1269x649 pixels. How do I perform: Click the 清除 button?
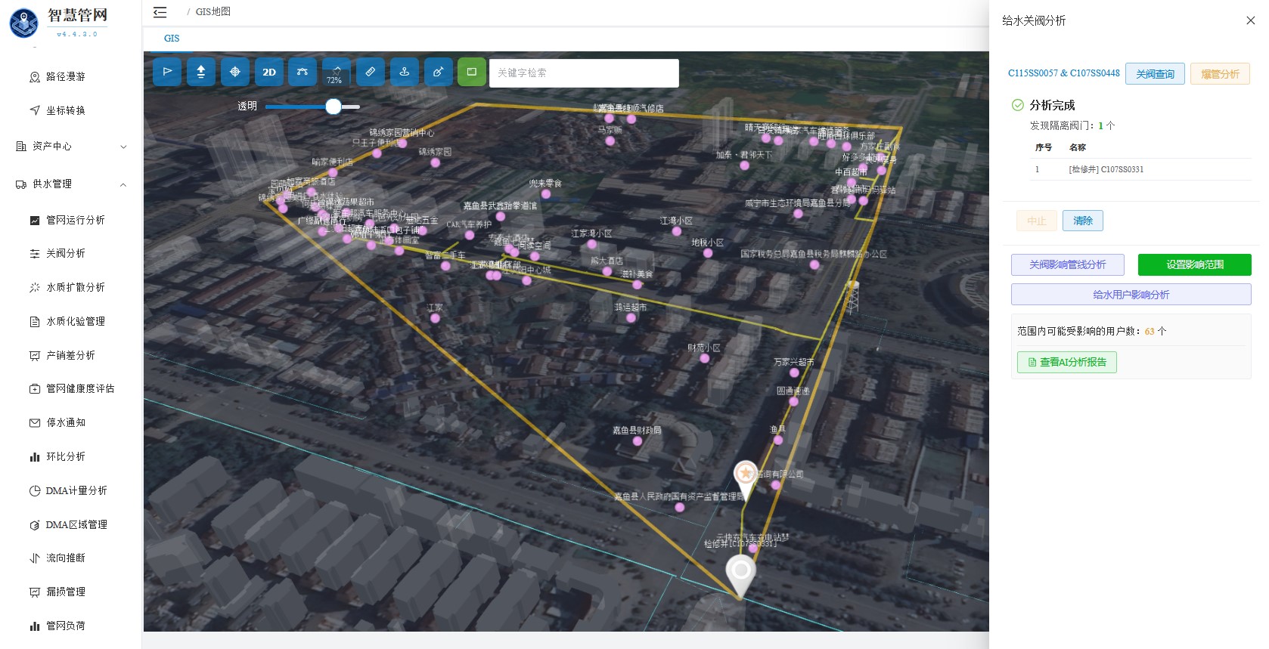(1083, 221)
